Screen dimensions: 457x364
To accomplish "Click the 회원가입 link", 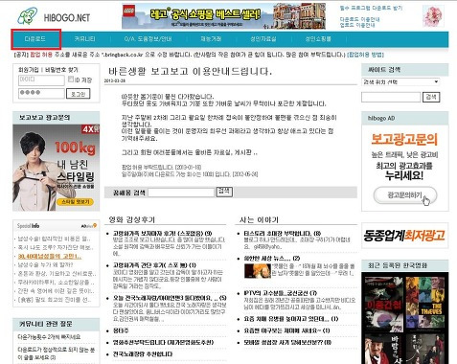I will coord(29,70).
